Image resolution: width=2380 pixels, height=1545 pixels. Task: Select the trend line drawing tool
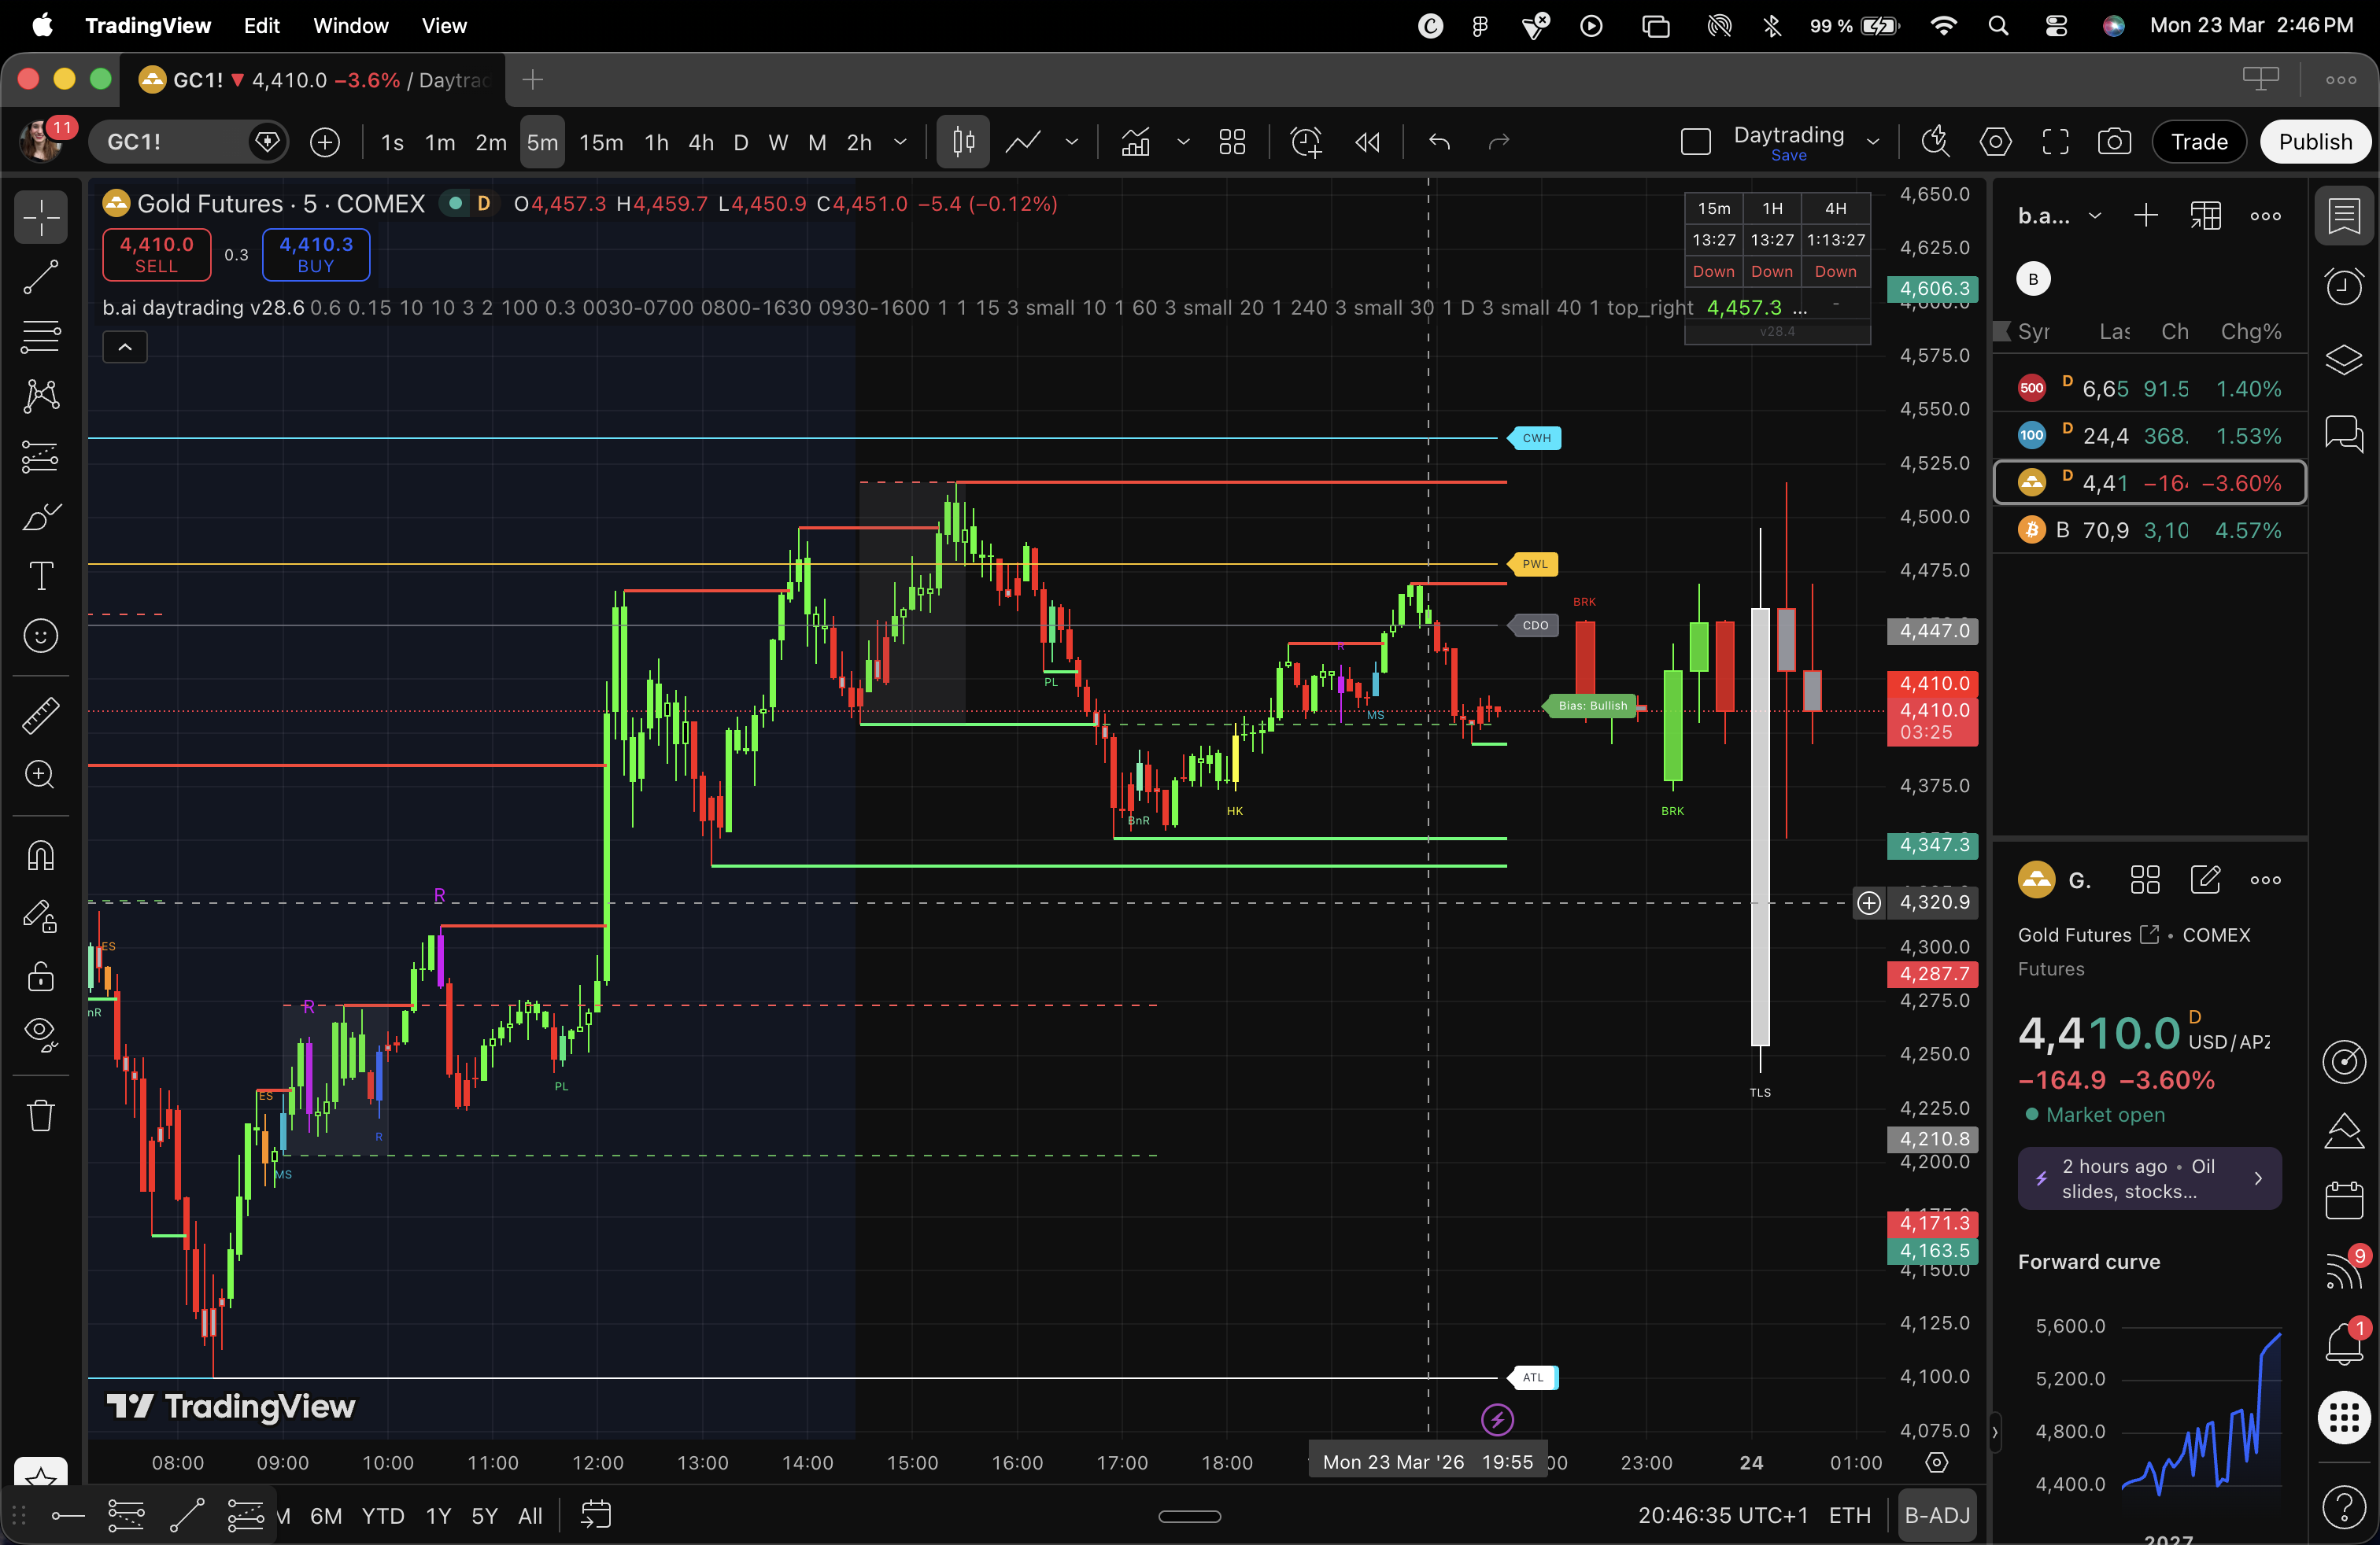click(41, 277)
